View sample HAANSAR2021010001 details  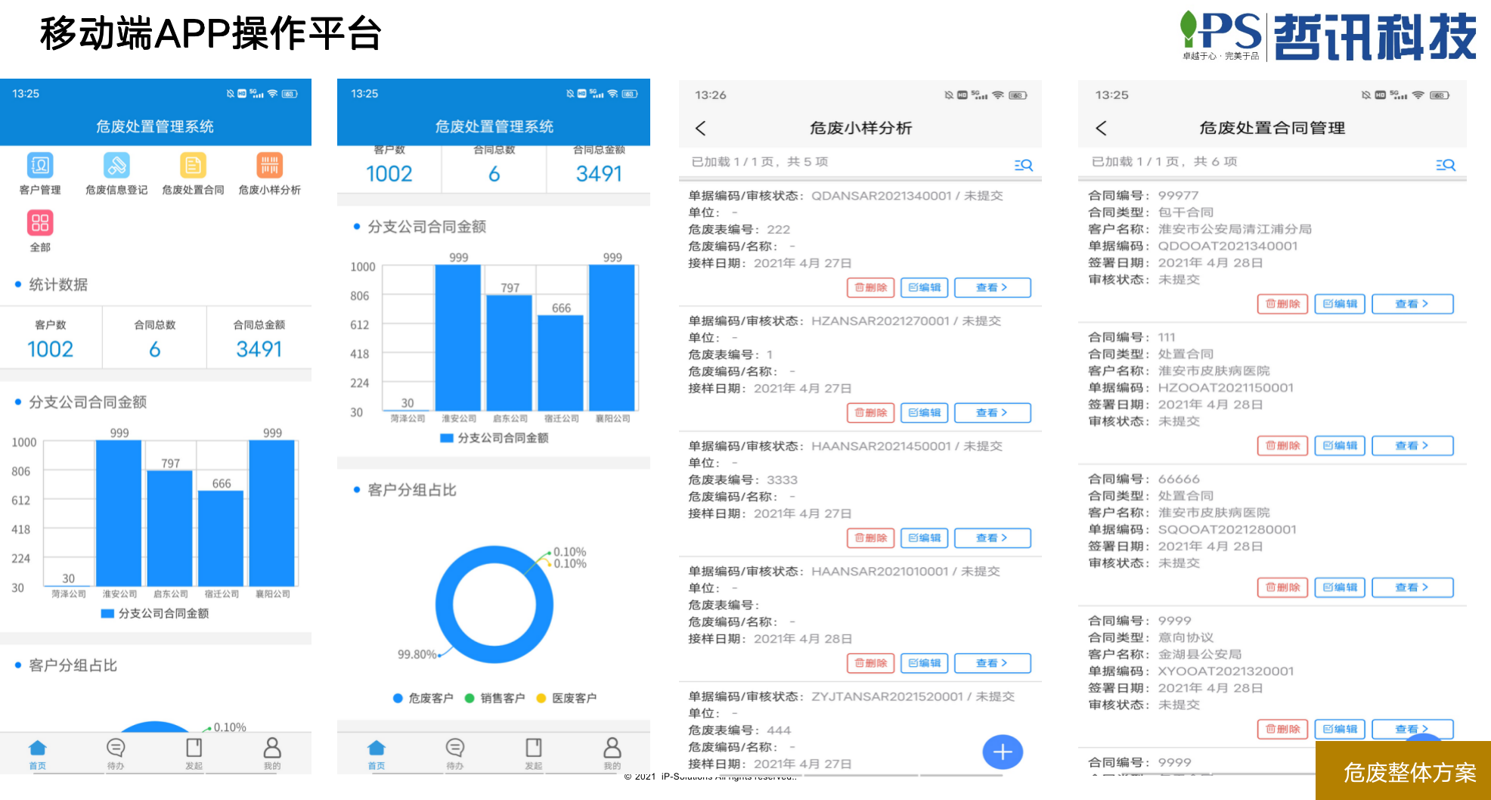993,663
